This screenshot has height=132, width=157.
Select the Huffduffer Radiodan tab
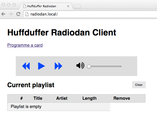click(46, 6)
